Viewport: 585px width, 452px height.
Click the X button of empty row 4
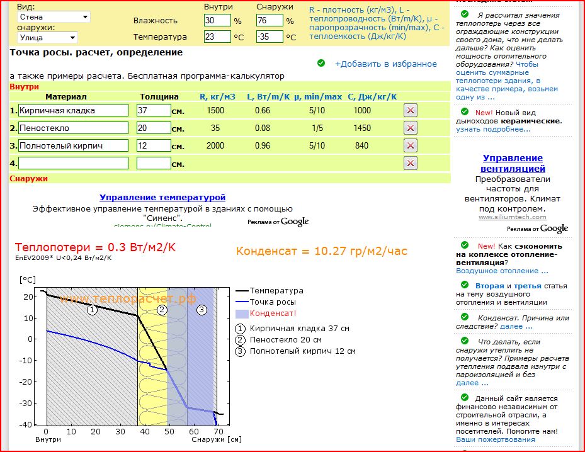(411, 163)
